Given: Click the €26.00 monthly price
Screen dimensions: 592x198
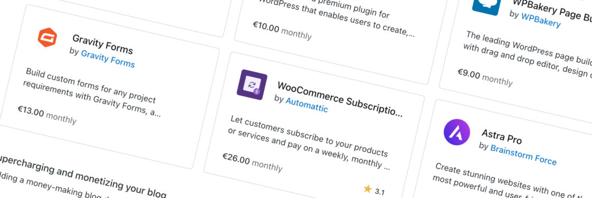Looking at the screenshot, I should [x=252, y=162].
